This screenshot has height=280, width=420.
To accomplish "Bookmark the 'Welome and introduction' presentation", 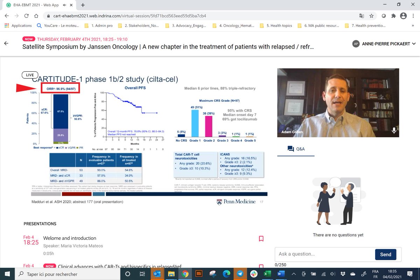I will pyautogui.click(x=261, y=239).
